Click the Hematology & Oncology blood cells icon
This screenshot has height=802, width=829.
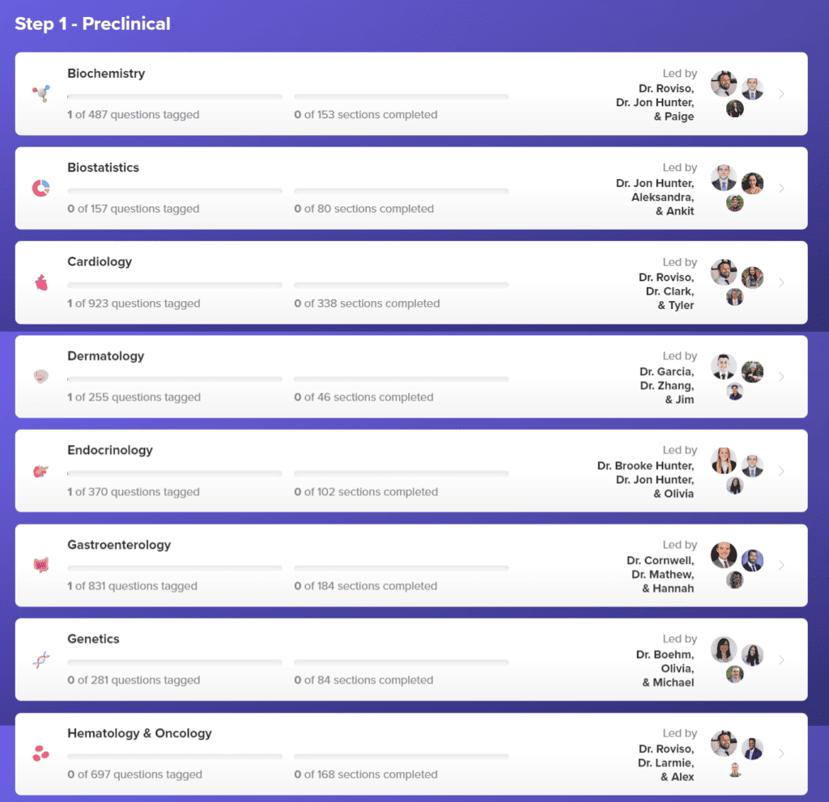pyautogui.click(x=40, y=754)
